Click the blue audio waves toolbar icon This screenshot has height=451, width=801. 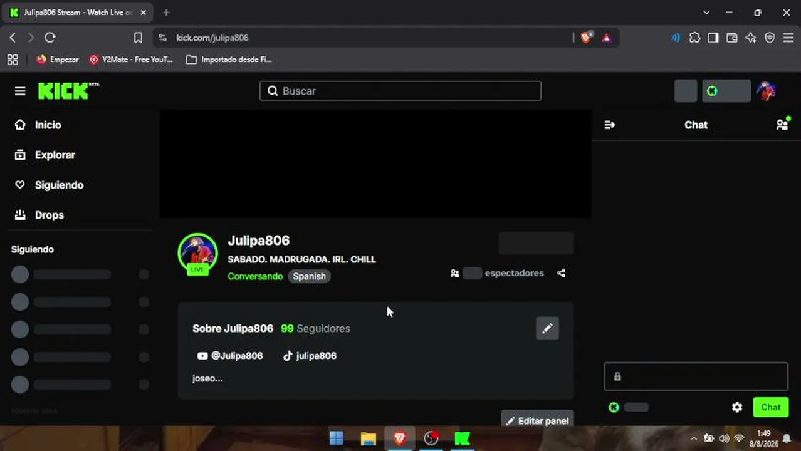point(676,38)
